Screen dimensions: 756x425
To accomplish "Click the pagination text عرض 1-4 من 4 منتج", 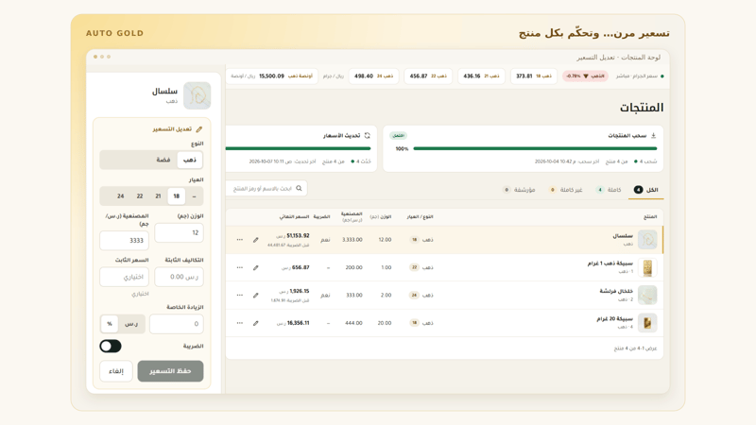I will click(x=635, y=348).
